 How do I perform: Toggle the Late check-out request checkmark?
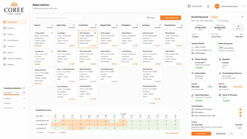[240, 109]
